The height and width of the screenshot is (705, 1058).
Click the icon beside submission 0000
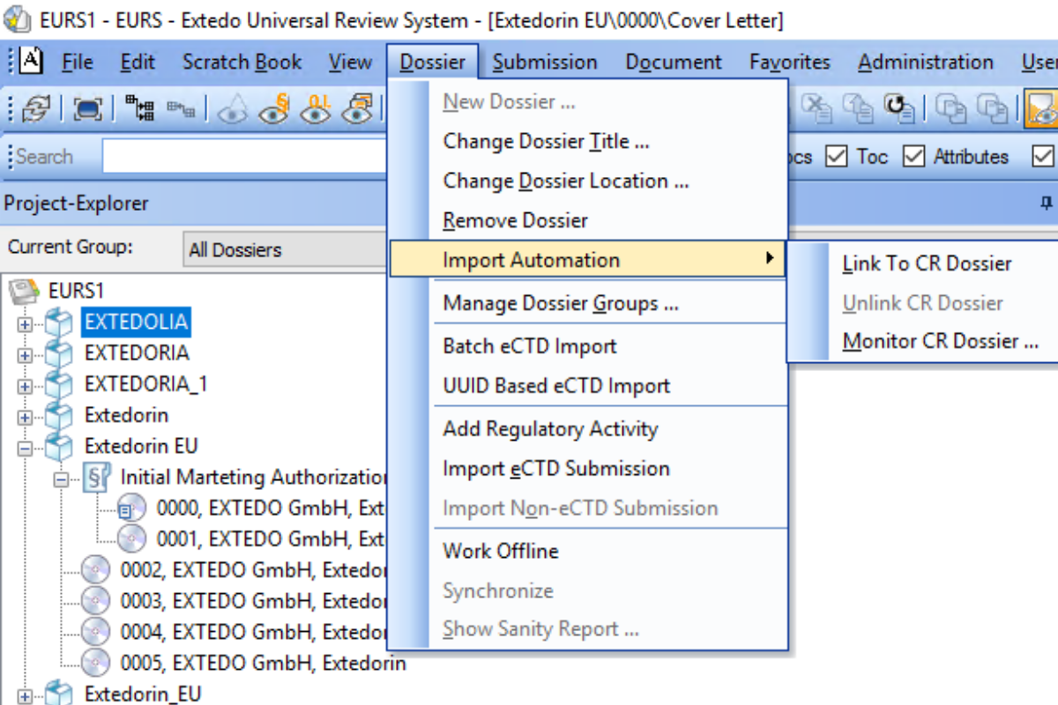(131, 508)
